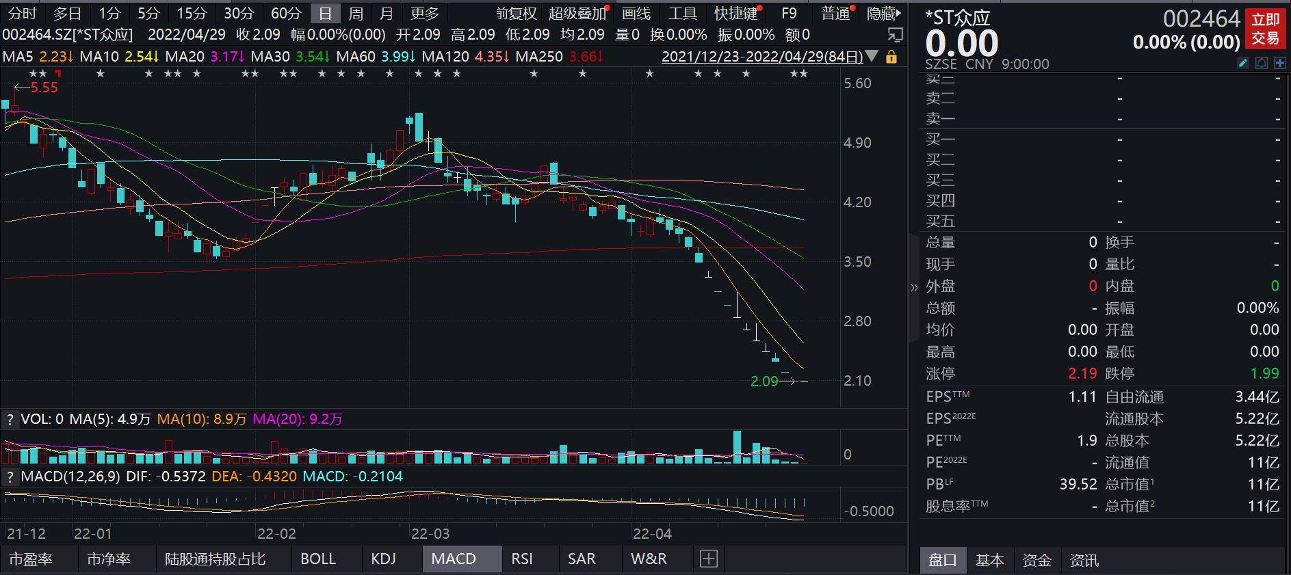This screenshot has height=575, width=1291.
Task: Click the bell alert icon
Action: [x=1262, y=64]
